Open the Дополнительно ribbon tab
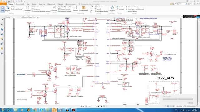The width and height of the screenshot is (200, 112). tap(71, 4)
